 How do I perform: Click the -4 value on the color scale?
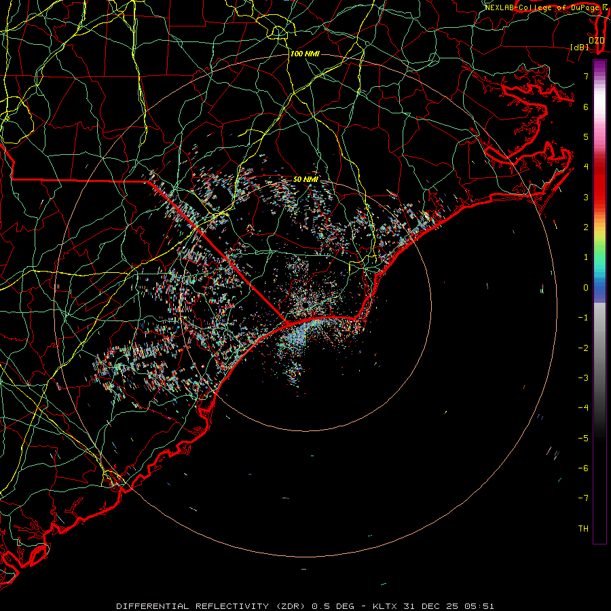pos(583,407)
